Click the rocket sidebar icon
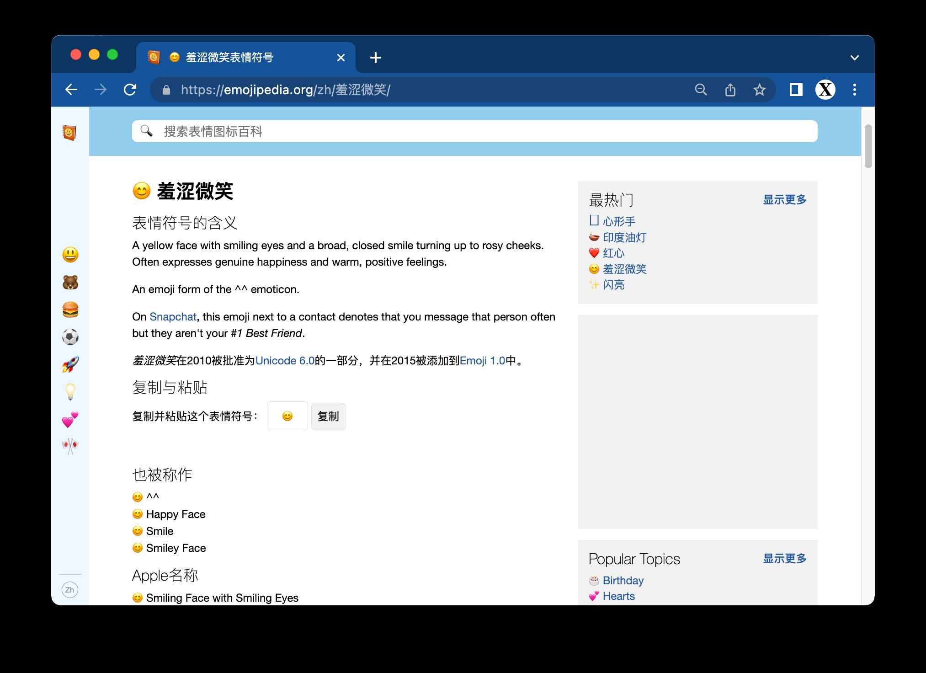The height and width of the screenshot is (673, 926). click(71, 364)
